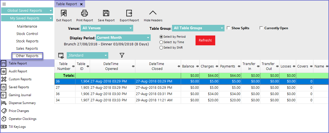Viewport: 329px width, 133px height.
Task: Open the hamburger menu icon
Action: coord(4,4)
